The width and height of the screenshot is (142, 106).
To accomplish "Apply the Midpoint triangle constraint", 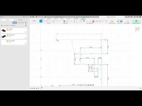I will coord(96,21).
